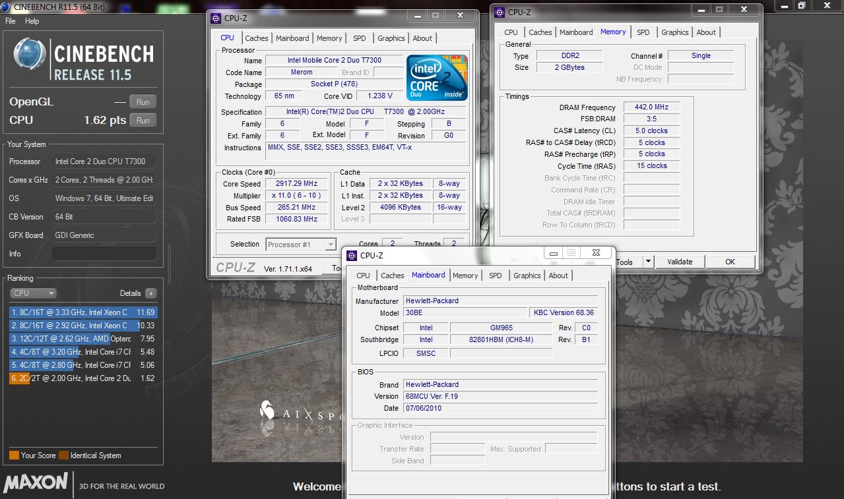
Task: Select the CPU tab in processor CPU-Z window
Action: coord(228,38)
